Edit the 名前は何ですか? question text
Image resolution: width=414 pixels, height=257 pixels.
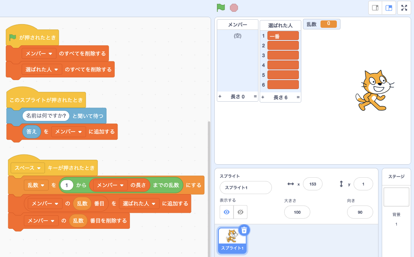pos(46,116)
